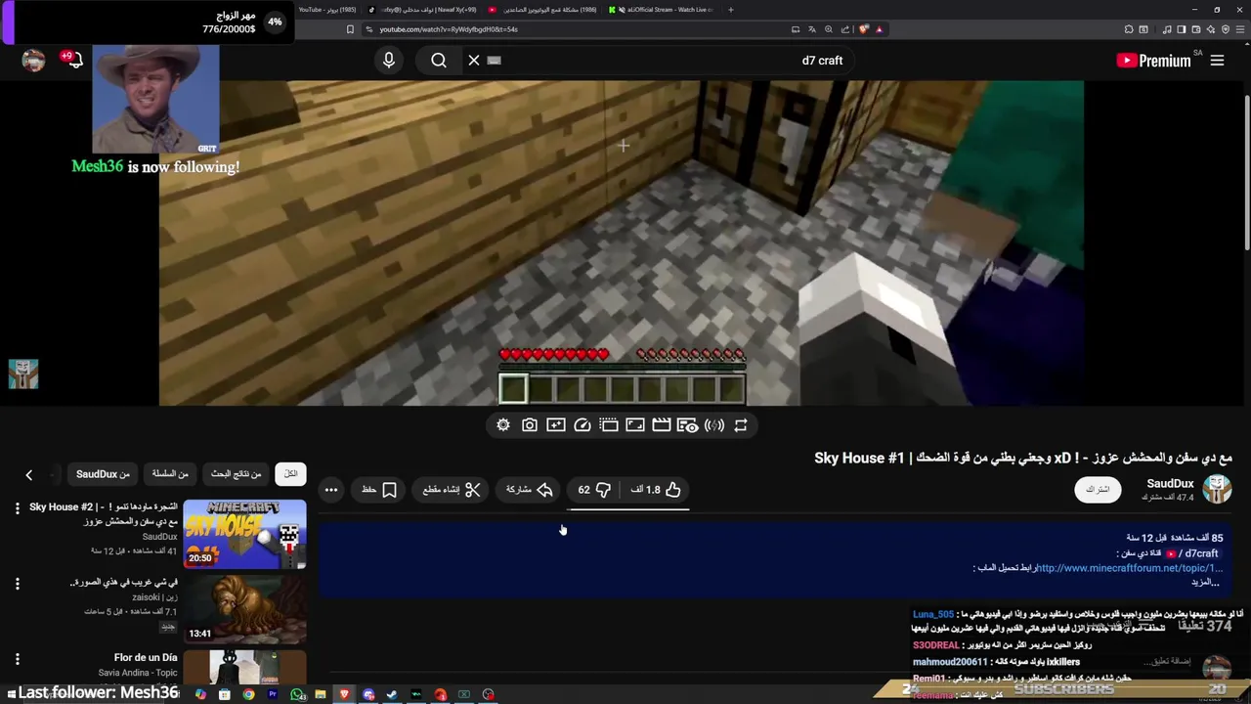Click the voice search microphone icon
The height and width of the screenshot is (704, 1251).
point(389,61)
